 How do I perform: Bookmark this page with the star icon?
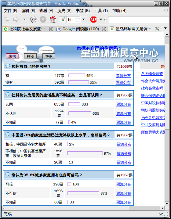(x=78, y=20)
